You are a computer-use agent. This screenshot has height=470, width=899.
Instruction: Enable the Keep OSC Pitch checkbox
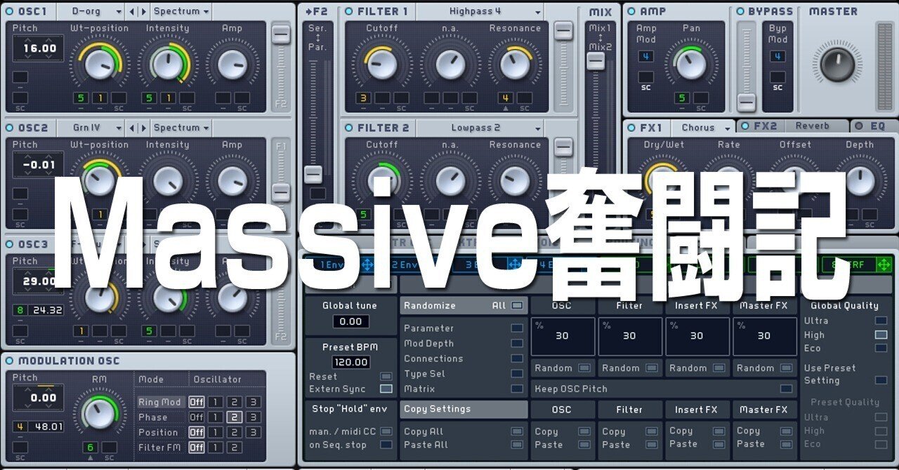tap(785, 388)
